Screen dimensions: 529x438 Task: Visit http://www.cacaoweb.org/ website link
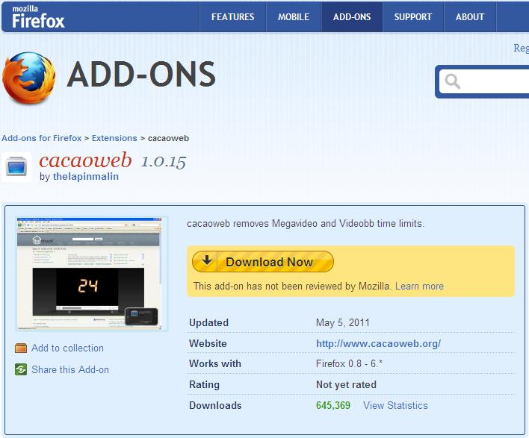pyautogui.click(x=378, y=343)
